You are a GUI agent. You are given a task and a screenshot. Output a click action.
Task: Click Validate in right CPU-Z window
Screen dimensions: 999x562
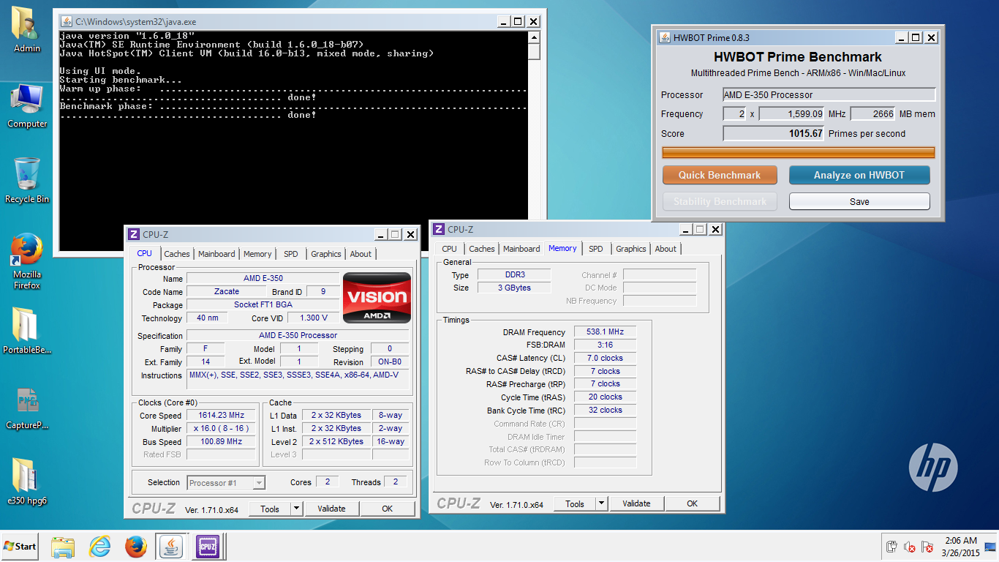point(636,503)
